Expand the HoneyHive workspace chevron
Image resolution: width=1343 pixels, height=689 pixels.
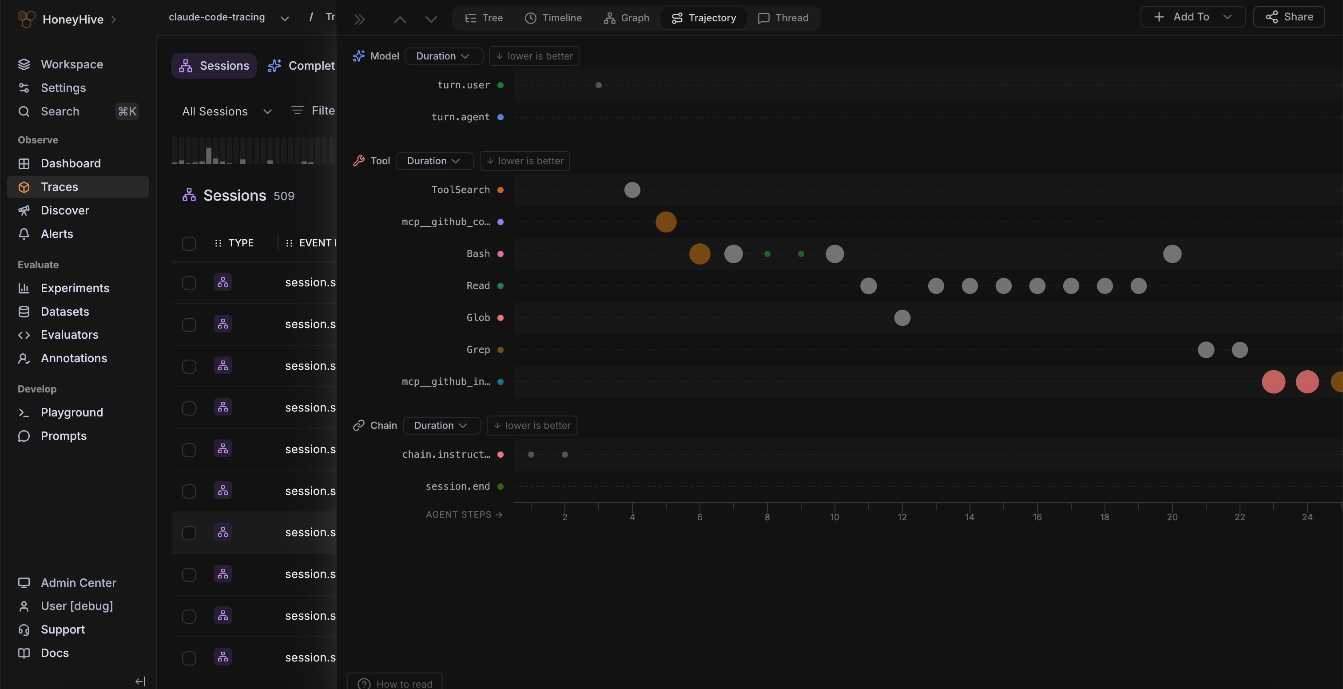point(114,19)
